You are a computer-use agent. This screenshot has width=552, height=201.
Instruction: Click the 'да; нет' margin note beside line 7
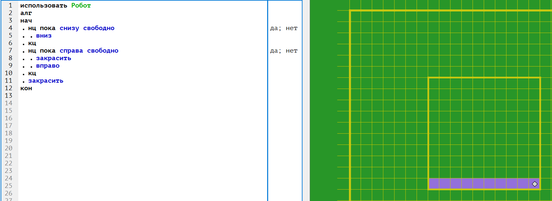[x=284, y=51]
